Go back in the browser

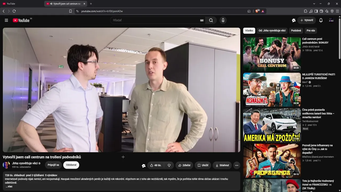(x=3, y=11)
